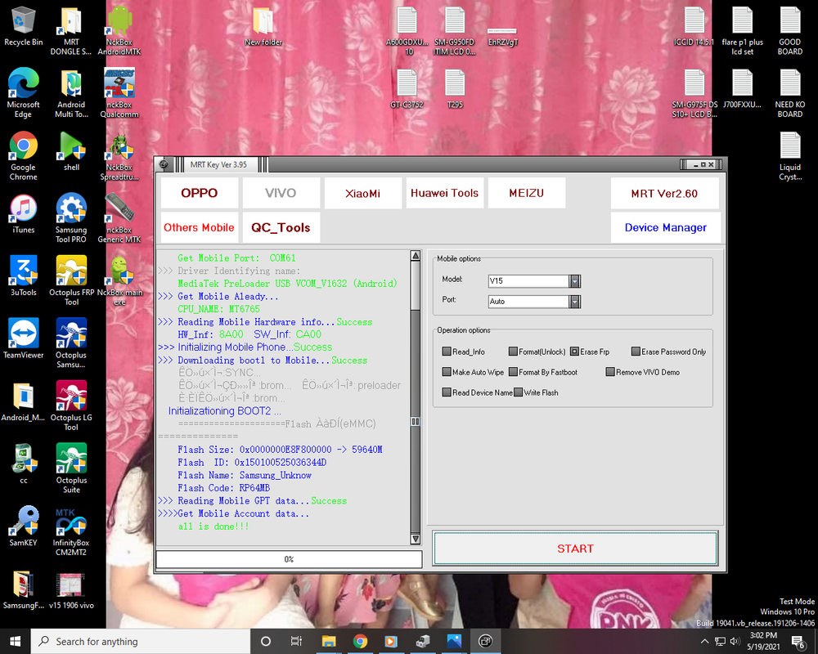This screenshot has width=818, height=654.
Task: Open NEED KO BOARD desktop file
Action: pos(790,93)
